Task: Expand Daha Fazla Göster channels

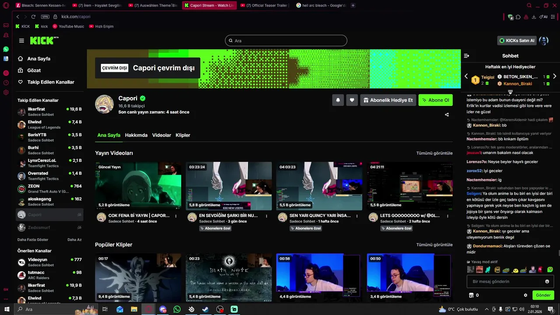Action: [33, 240]
